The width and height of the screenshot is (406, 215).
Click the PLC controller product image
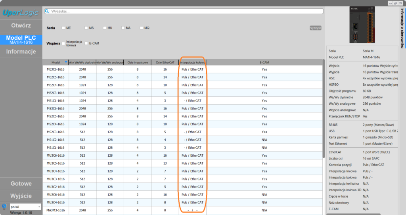[362, 25]
